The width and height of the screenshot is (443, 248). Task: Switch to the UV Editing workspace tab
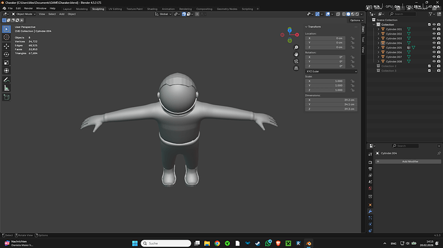click(115, 9)
